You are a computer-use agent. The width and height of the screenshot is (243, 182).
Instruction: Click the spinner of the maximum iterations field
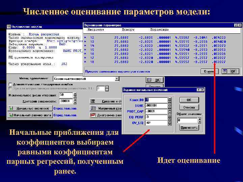(x=75, y=95)
